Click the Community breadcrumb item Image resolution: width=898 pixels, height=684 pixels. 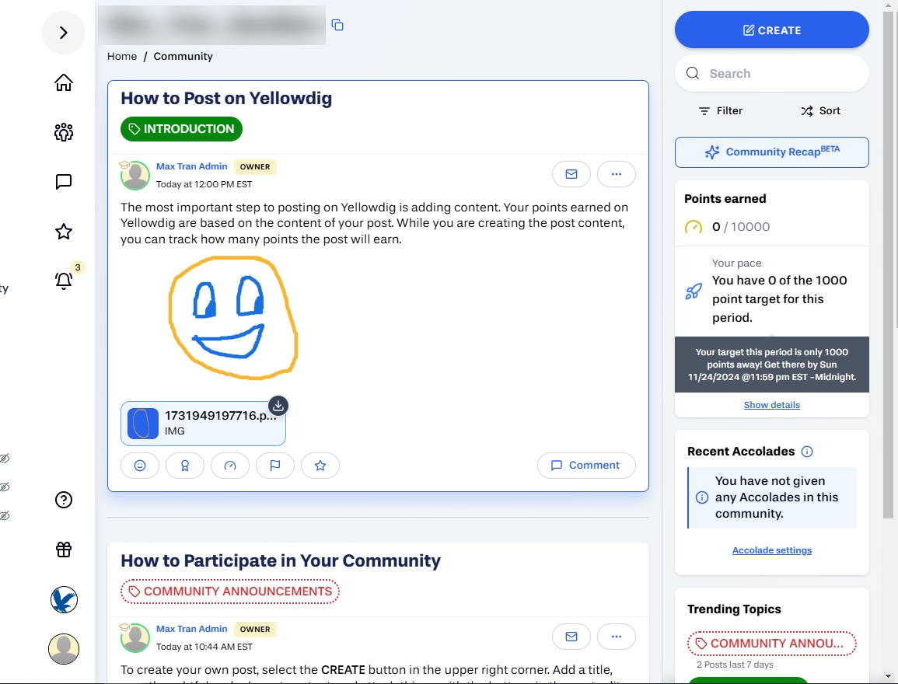[183, 56]
